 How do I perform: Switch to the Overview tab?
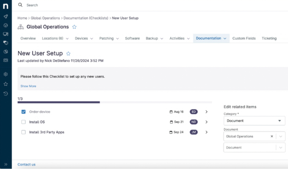[x=28, y=38]
